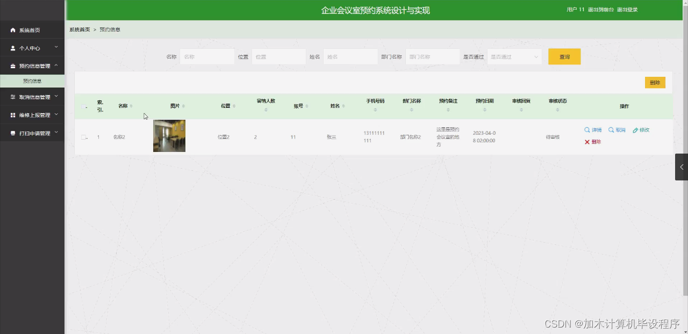Screen dimensions: 688x334
Task: Toggle the select-all checkbox in the table header
Action: [x=84, y=106]
